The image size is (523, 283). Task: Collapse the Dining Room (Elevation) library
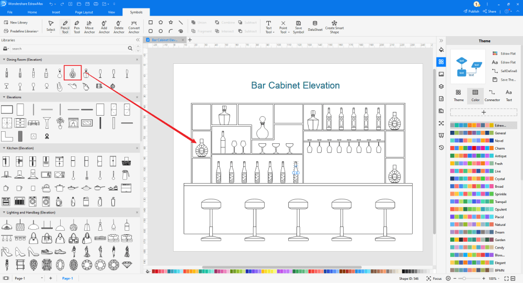coord(4,60)
